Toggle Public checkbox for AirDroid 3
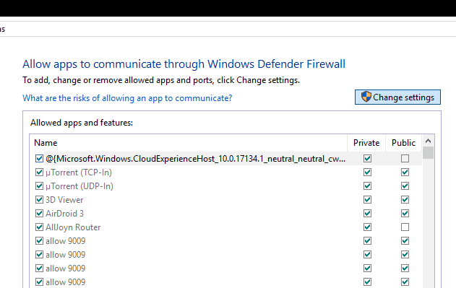Image resolution: width=456 pixels, height=288 pixels. (405, 213)
